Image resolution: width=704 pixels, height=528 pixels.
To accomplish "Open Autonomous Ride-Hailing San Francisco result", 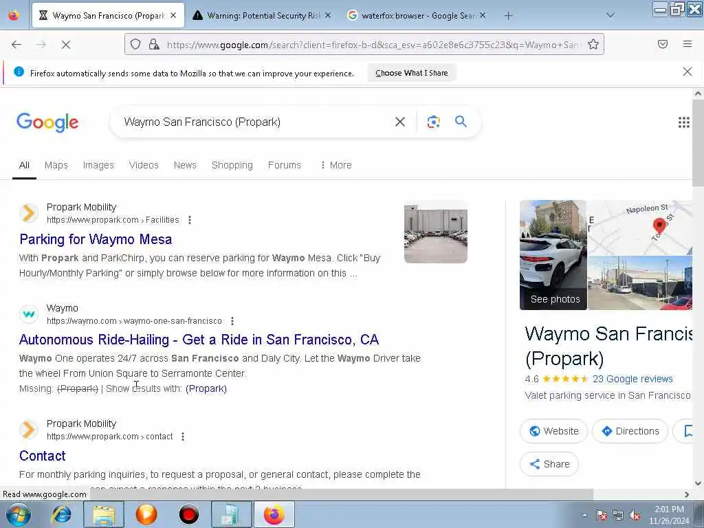I will coord(199,340).
